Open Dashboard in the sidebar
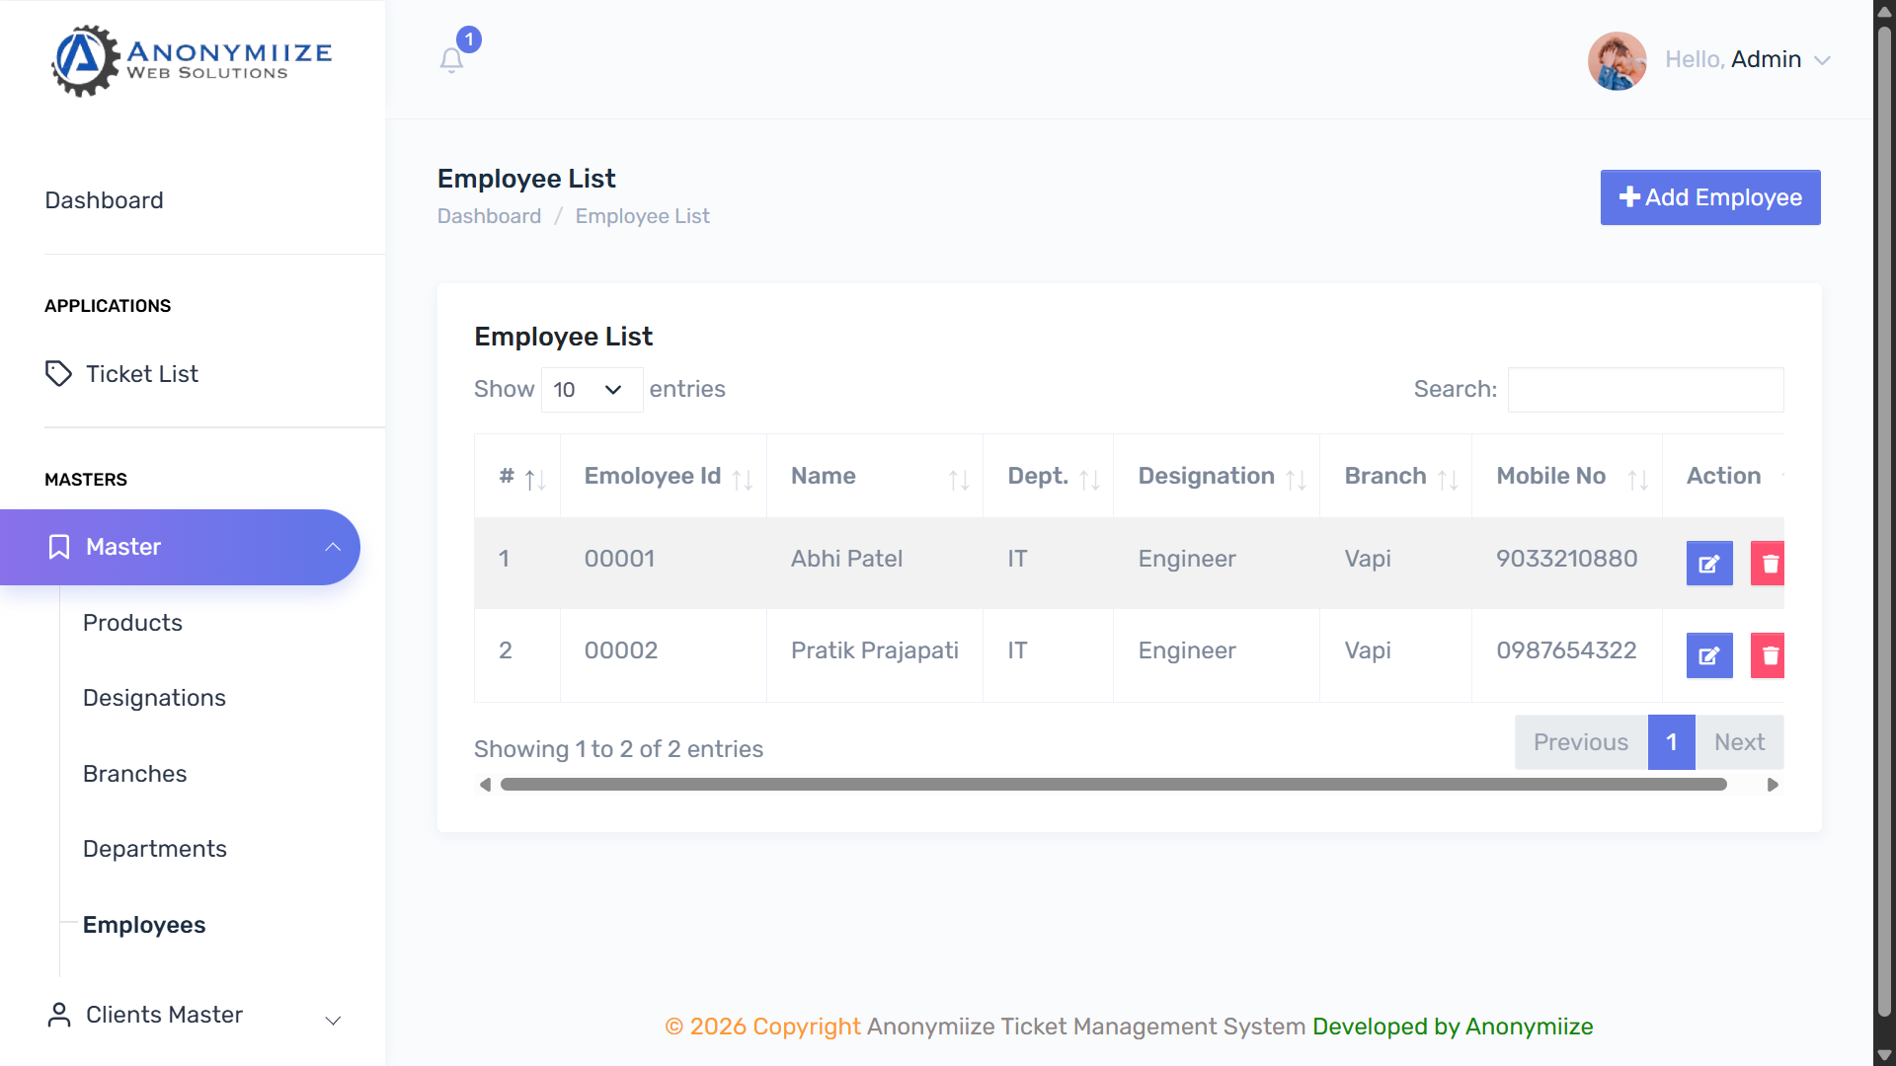This screenshot has height=1066, width=1896. 104,200
